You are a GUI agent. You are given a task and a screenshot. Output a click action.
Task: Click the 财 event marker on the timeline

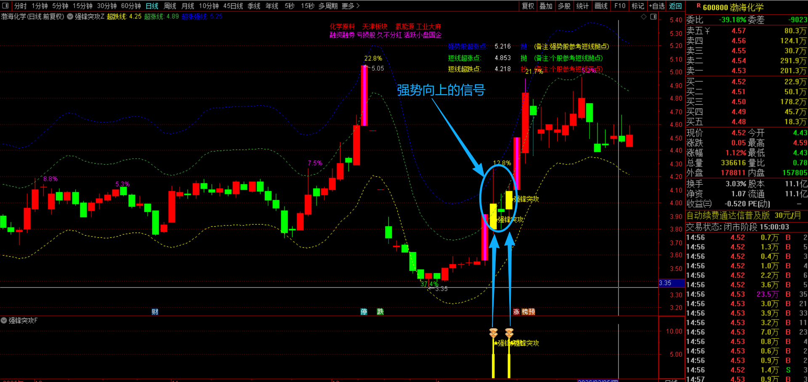point(155,312)
